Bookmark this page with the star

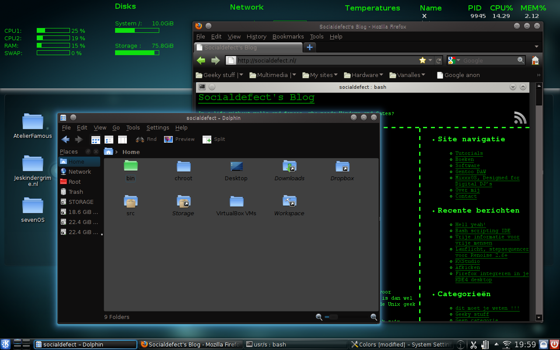point(423,60)
